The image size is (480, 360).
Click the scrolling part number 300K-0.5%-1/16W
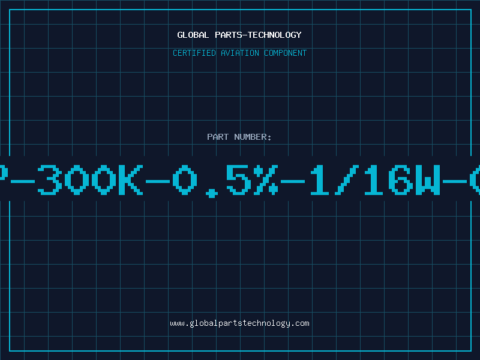tap(240, 180)
